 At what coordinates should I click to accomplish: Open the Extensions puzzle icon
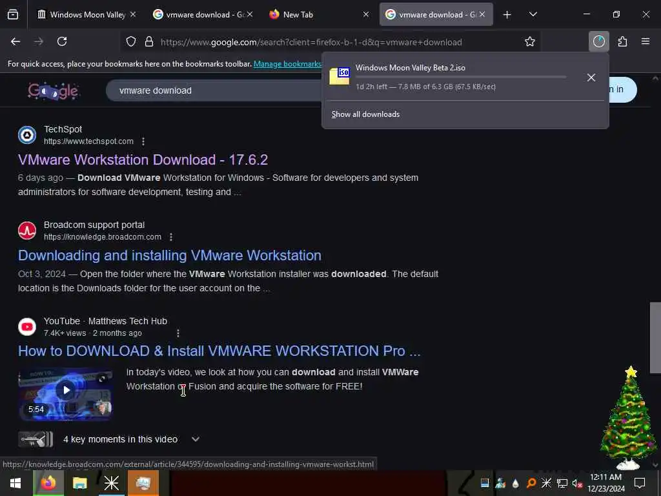pos(622,41)
